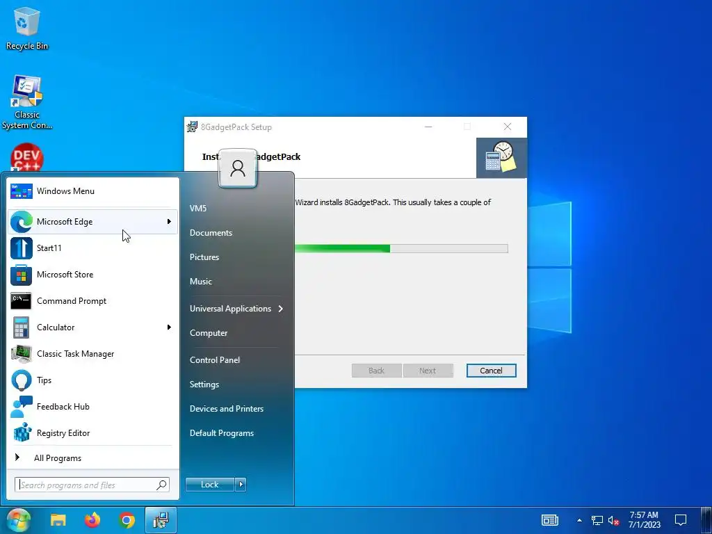This screenshot has height=534, width=712.
Task: Open Settings from start menu
Action: (204, 385)
